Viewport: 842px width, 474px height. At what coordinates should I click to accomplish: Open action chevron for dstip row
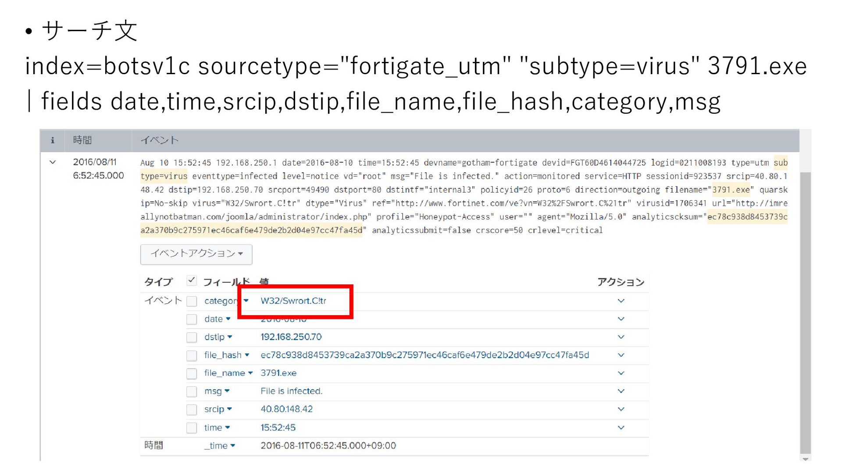click(x=621, y=337)
